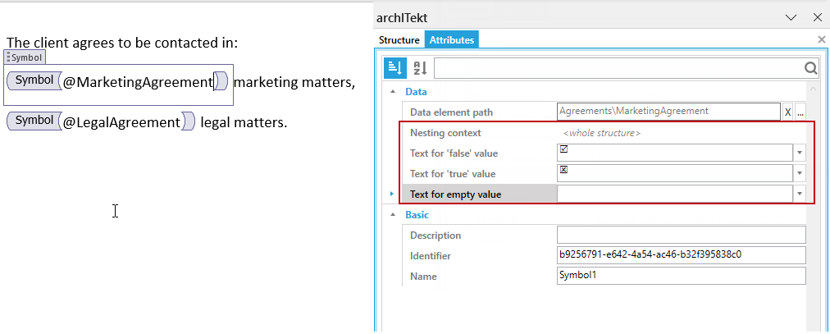Screen dimensions: 830x334
Task: Click the @MarketingAgreement field text
Action: click(138, 82)
